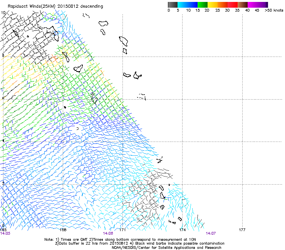Image resolution: width=285 pixels, height=250 pixels.
Task: Click the '45' label under the color bar
Action: tap(257, 10)
